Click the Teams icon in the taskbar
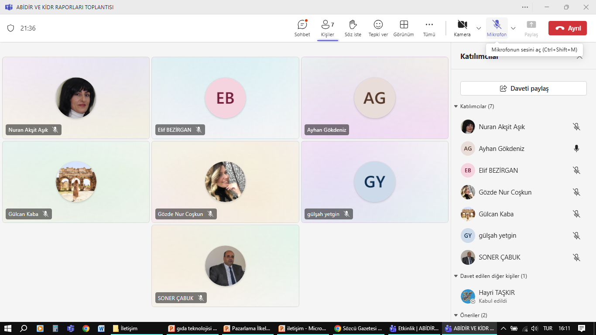This screenshot has height=335, width=596. click(71, 328)
